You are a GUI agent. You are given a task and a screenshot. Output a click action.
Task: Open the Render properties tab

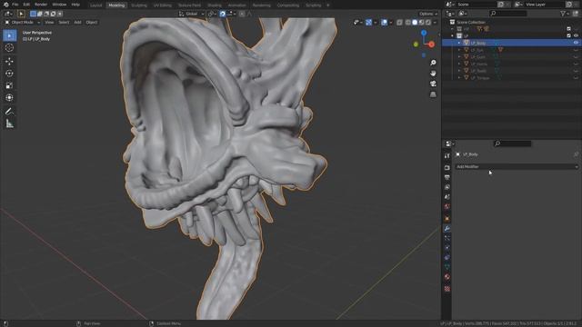(447, 167)
